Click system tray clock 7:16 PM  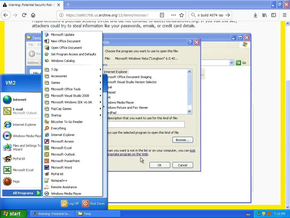280,214
